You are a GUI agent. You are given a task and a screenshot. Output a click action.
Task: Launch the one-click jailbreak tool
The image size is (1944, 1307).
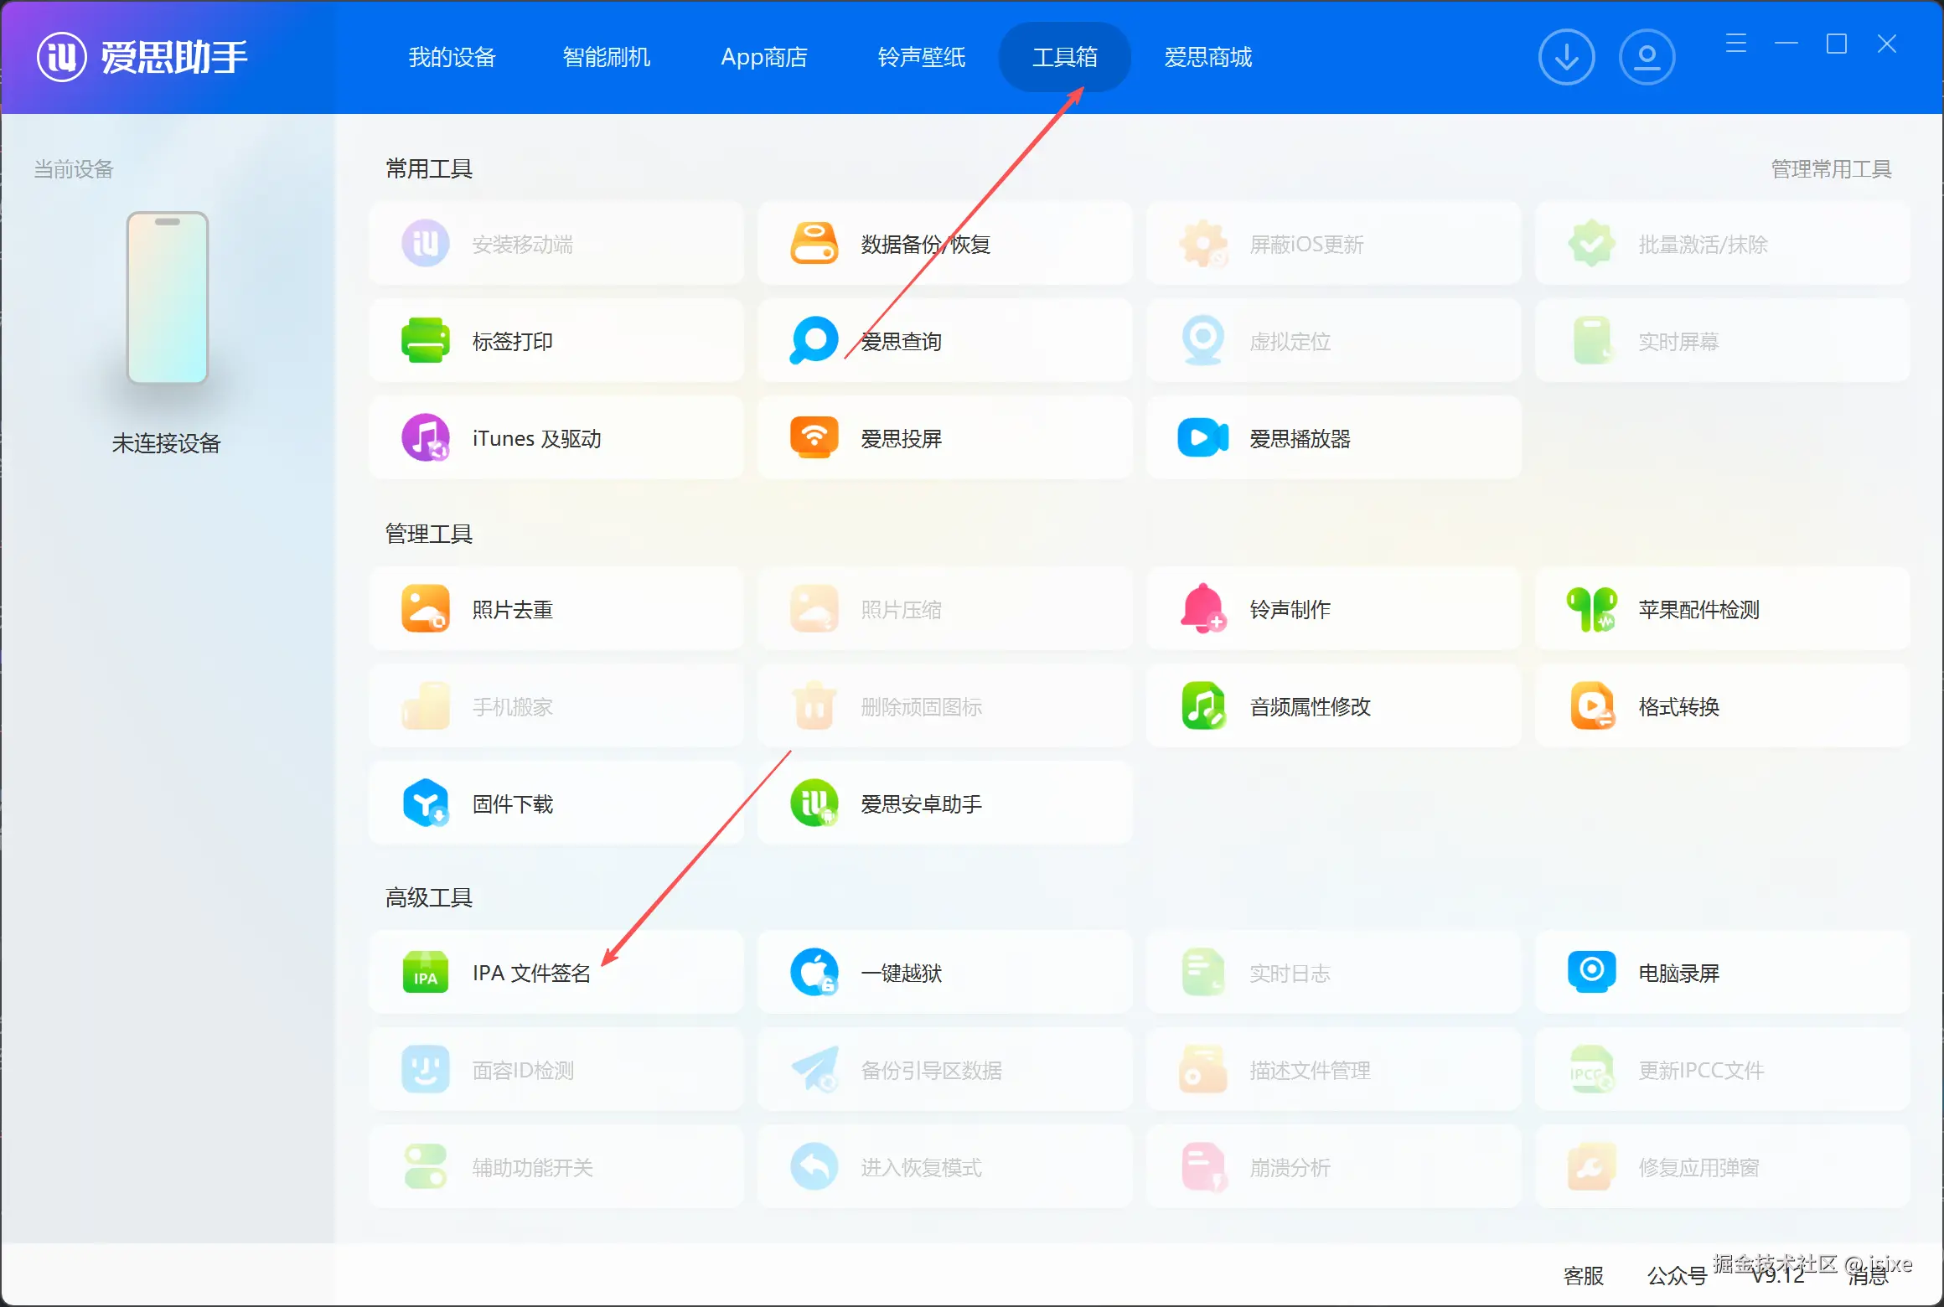[901, 973]
